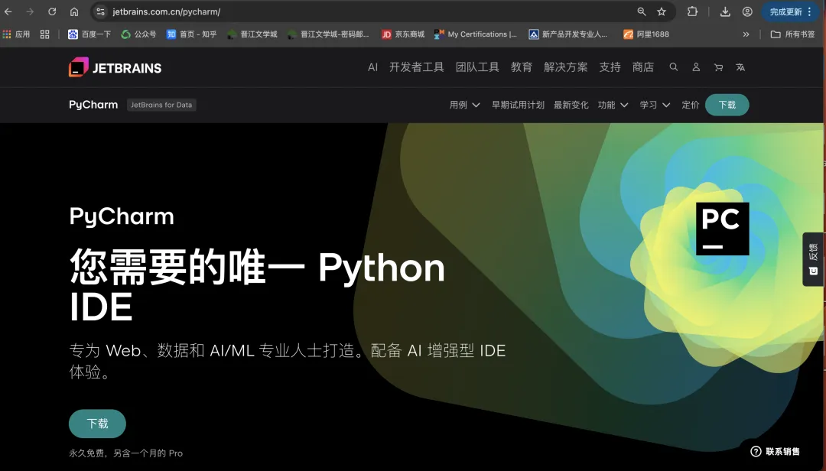Image resolution: width=826 pixels, height=471 pixels.
Task: Open the 应用 apps shortcut in bookmarks bar
Action: tap(16, 34)
